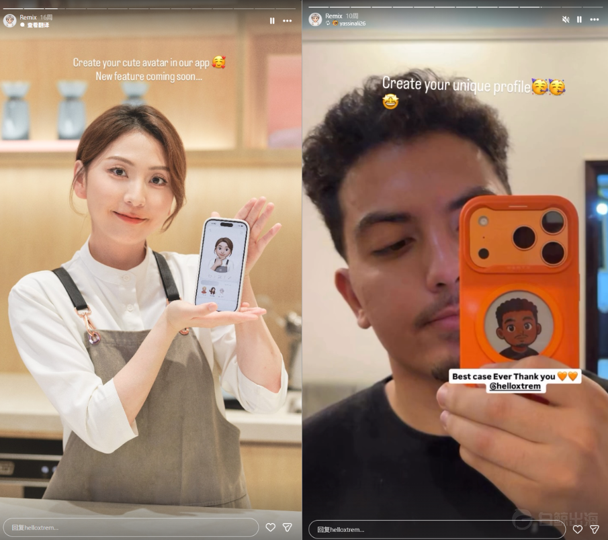The width and height of the screenshot is (608, 540).
Task: Open Remix profile picture on the left story
Action: [x=9, y=21]
